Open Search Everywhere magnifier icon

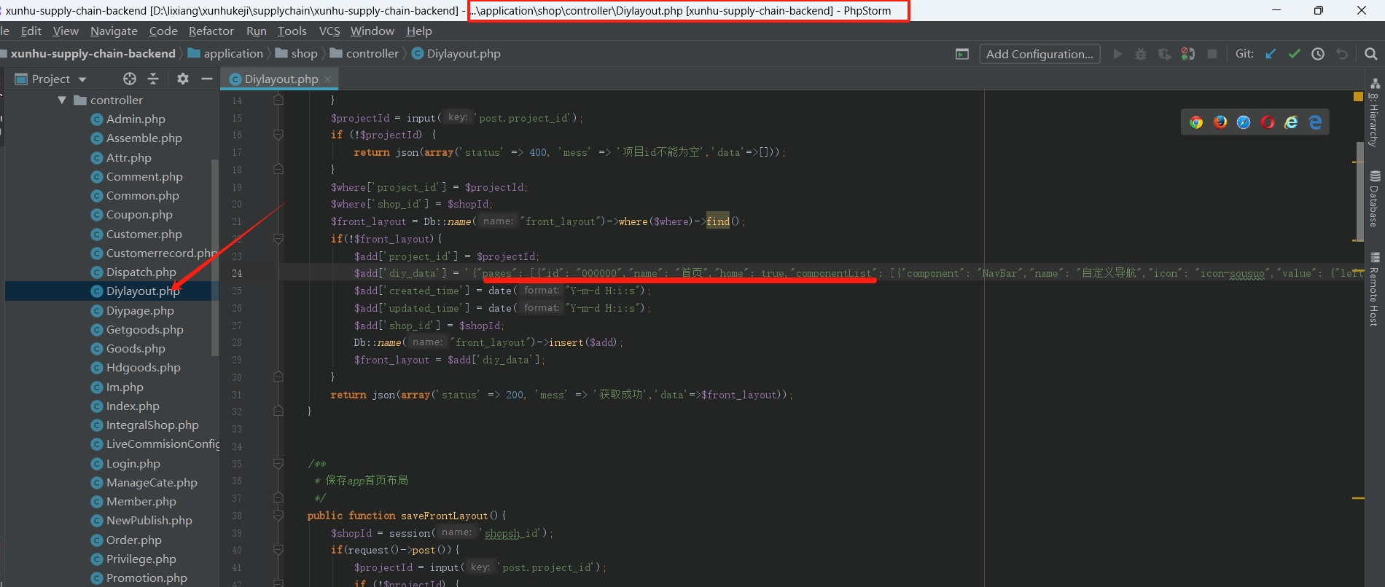[1370, 54]
